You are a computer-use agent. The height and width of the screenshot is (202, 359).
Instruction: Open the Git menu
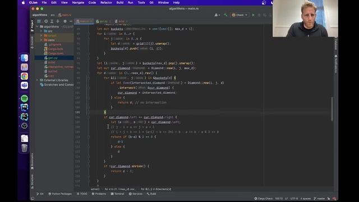click(151, 2)
